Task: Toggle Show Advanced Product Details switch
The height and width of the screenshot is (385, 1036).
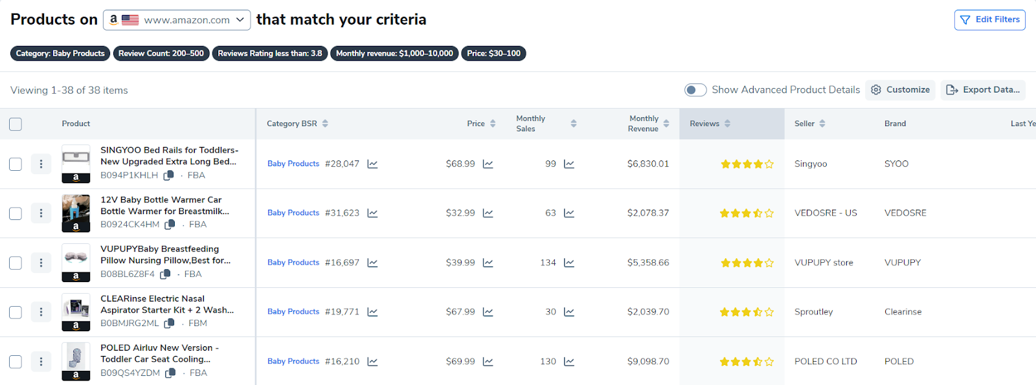Action: coord(695,90)
